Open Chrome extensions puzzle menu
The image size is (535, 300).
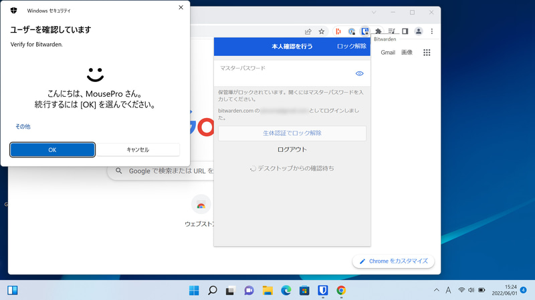(x=378, y=31)
